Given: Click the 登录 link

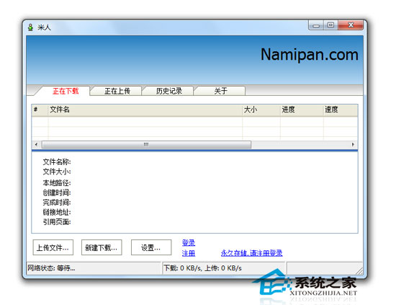Looking at the screenshot, I should (189, 243).
